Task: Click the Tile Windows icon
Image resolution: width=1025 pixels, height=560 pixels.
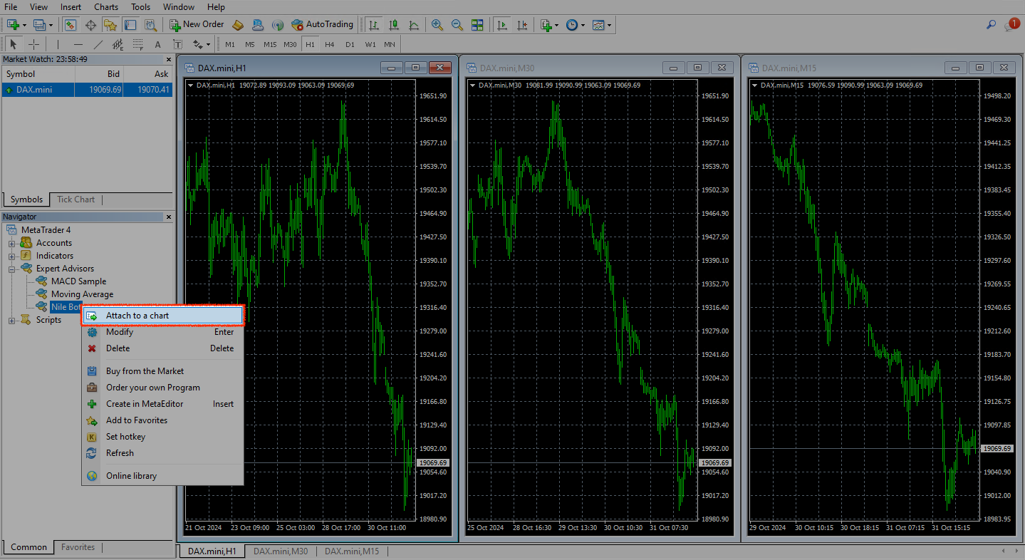Action: [477, 25]
